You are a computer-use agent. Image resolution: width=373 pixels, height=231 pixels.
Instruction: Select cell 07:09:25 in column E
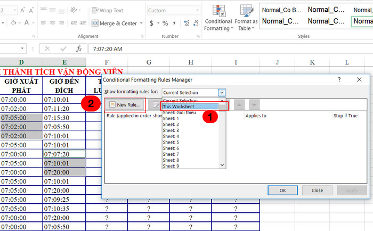pyautogui.click(x=64, y=200)
